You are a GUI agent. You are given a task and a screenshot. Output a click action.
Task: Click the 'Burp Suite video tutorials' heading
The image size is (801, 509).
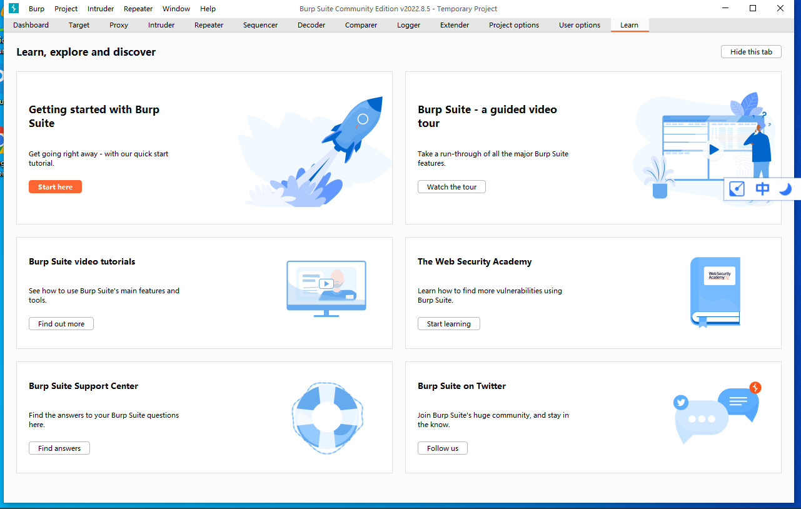82,261
